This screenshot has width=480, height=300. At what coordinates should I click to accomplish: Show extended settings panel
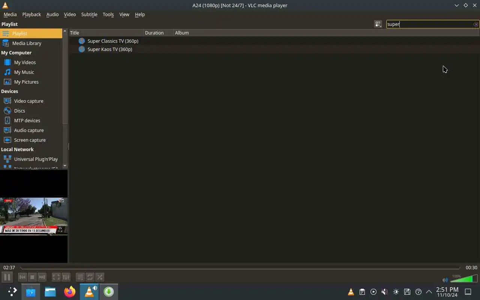[66, 277]
